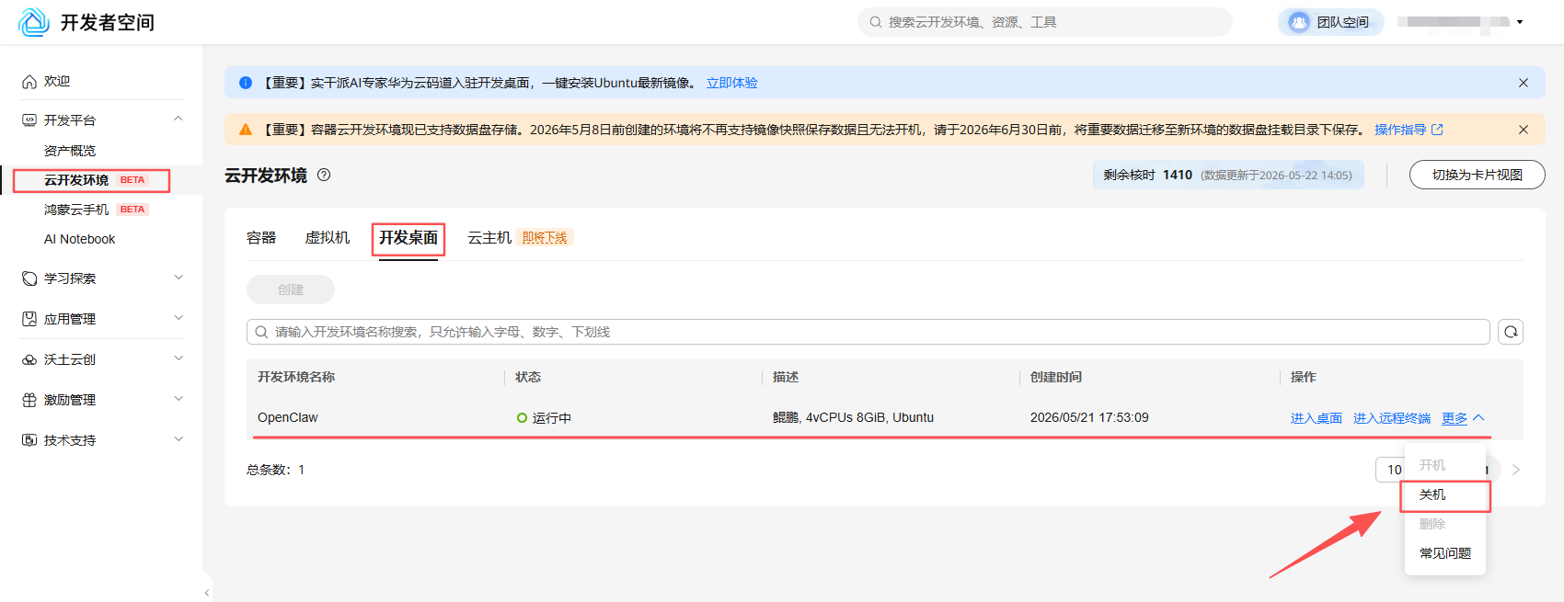Click the 运行中 status cell

click(x=544, y=418)
